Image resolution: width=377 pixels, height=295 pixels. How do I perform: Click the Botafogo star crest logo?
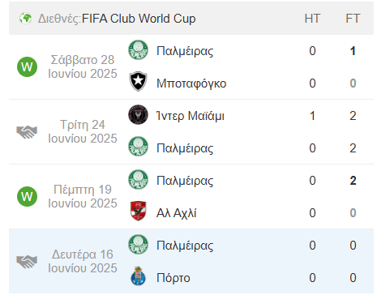coord(138,81)
